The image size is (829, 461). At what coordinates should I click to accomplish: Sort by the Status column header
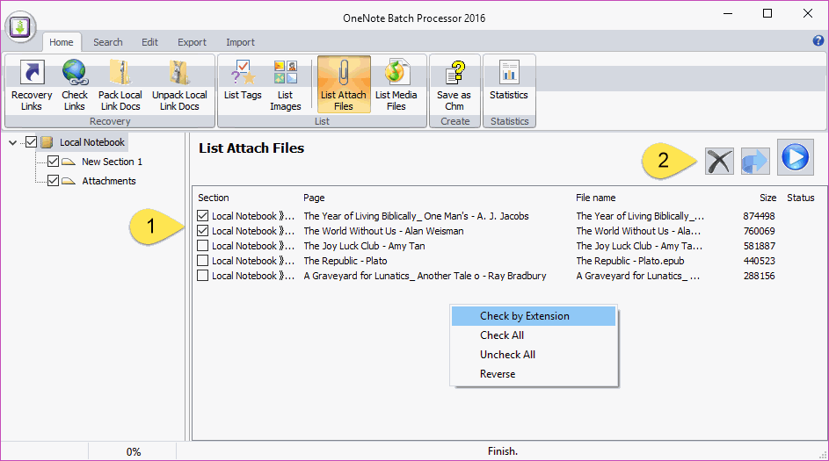[801, 198]
